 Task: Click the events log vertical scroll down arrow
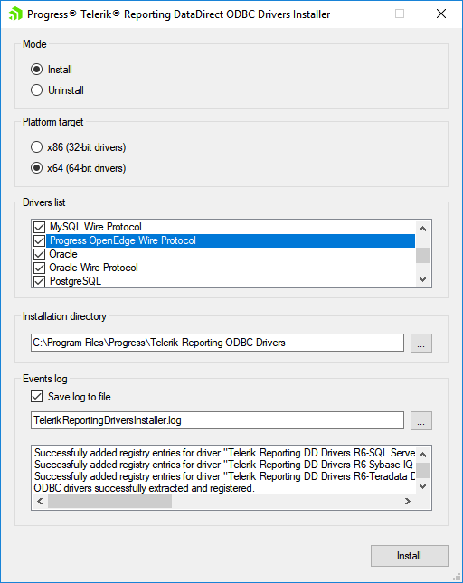coord(423,486)
